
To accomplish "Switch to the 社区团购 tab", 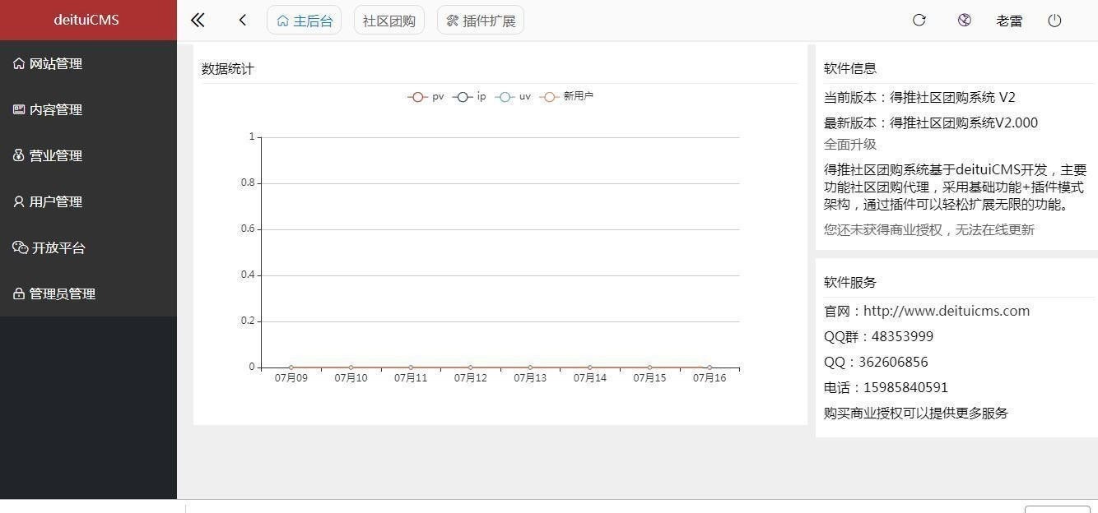I will click(x=388, y=21).
